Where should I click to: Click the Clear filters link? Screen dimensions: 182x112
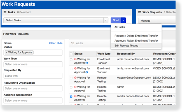coord(52,43)
